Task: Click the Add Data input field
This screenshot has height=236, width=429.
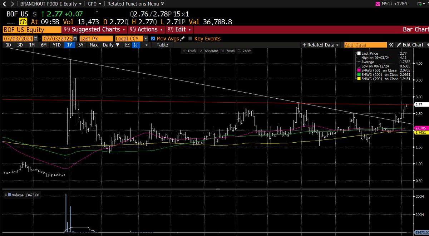Action: tap(365, 45)
